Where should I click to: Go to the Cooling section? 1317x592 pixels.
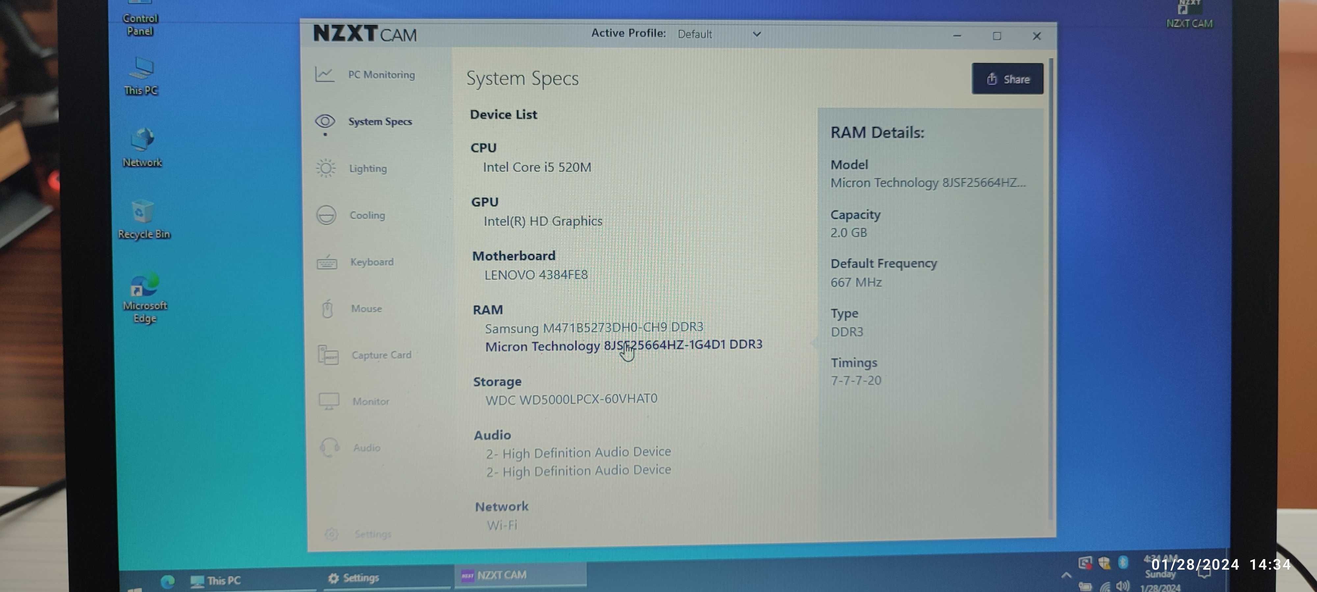tap(351, 215)
